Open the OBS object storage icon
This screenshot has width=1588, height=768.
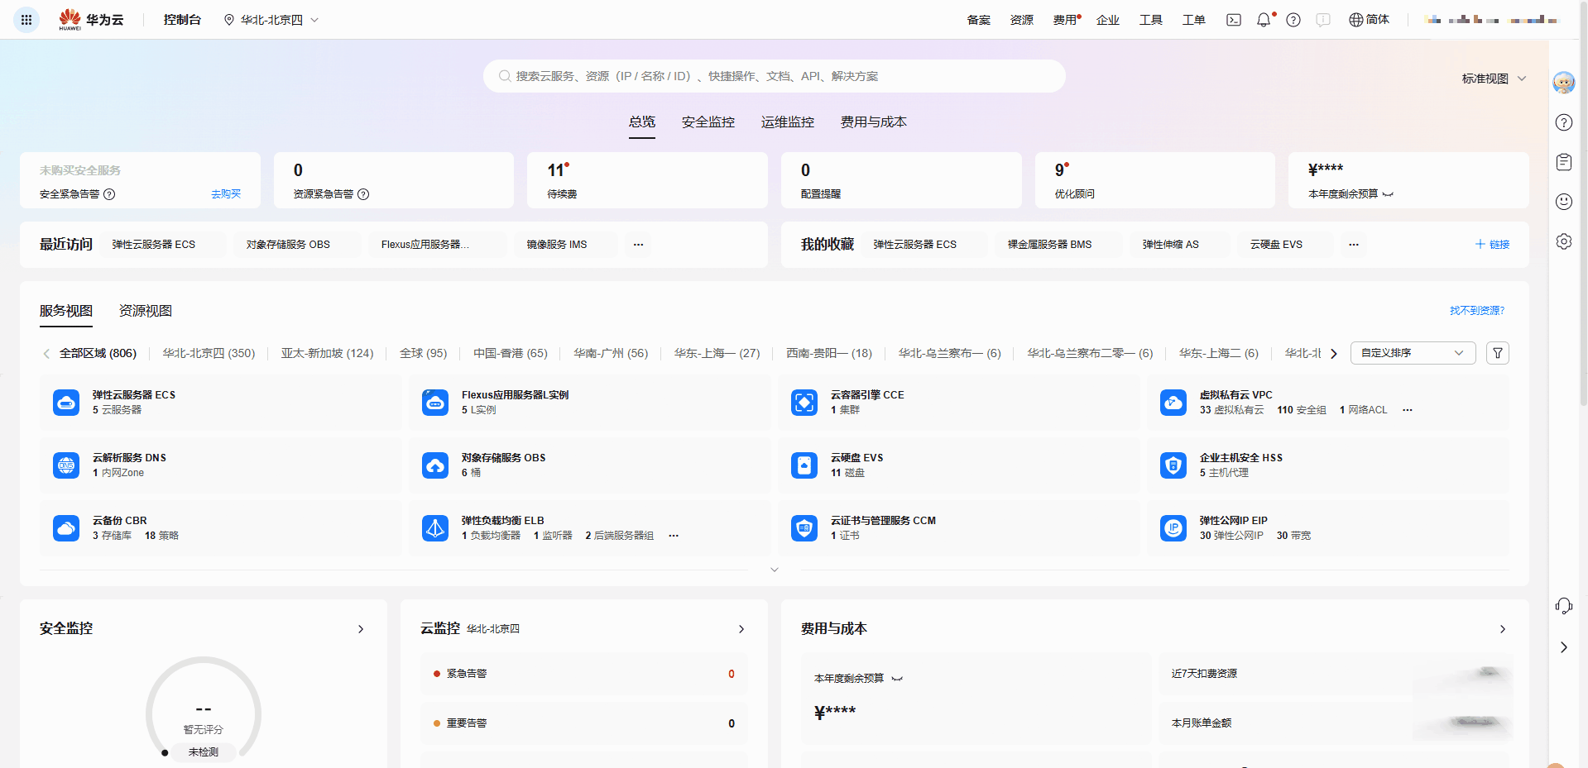pos(435,465)
